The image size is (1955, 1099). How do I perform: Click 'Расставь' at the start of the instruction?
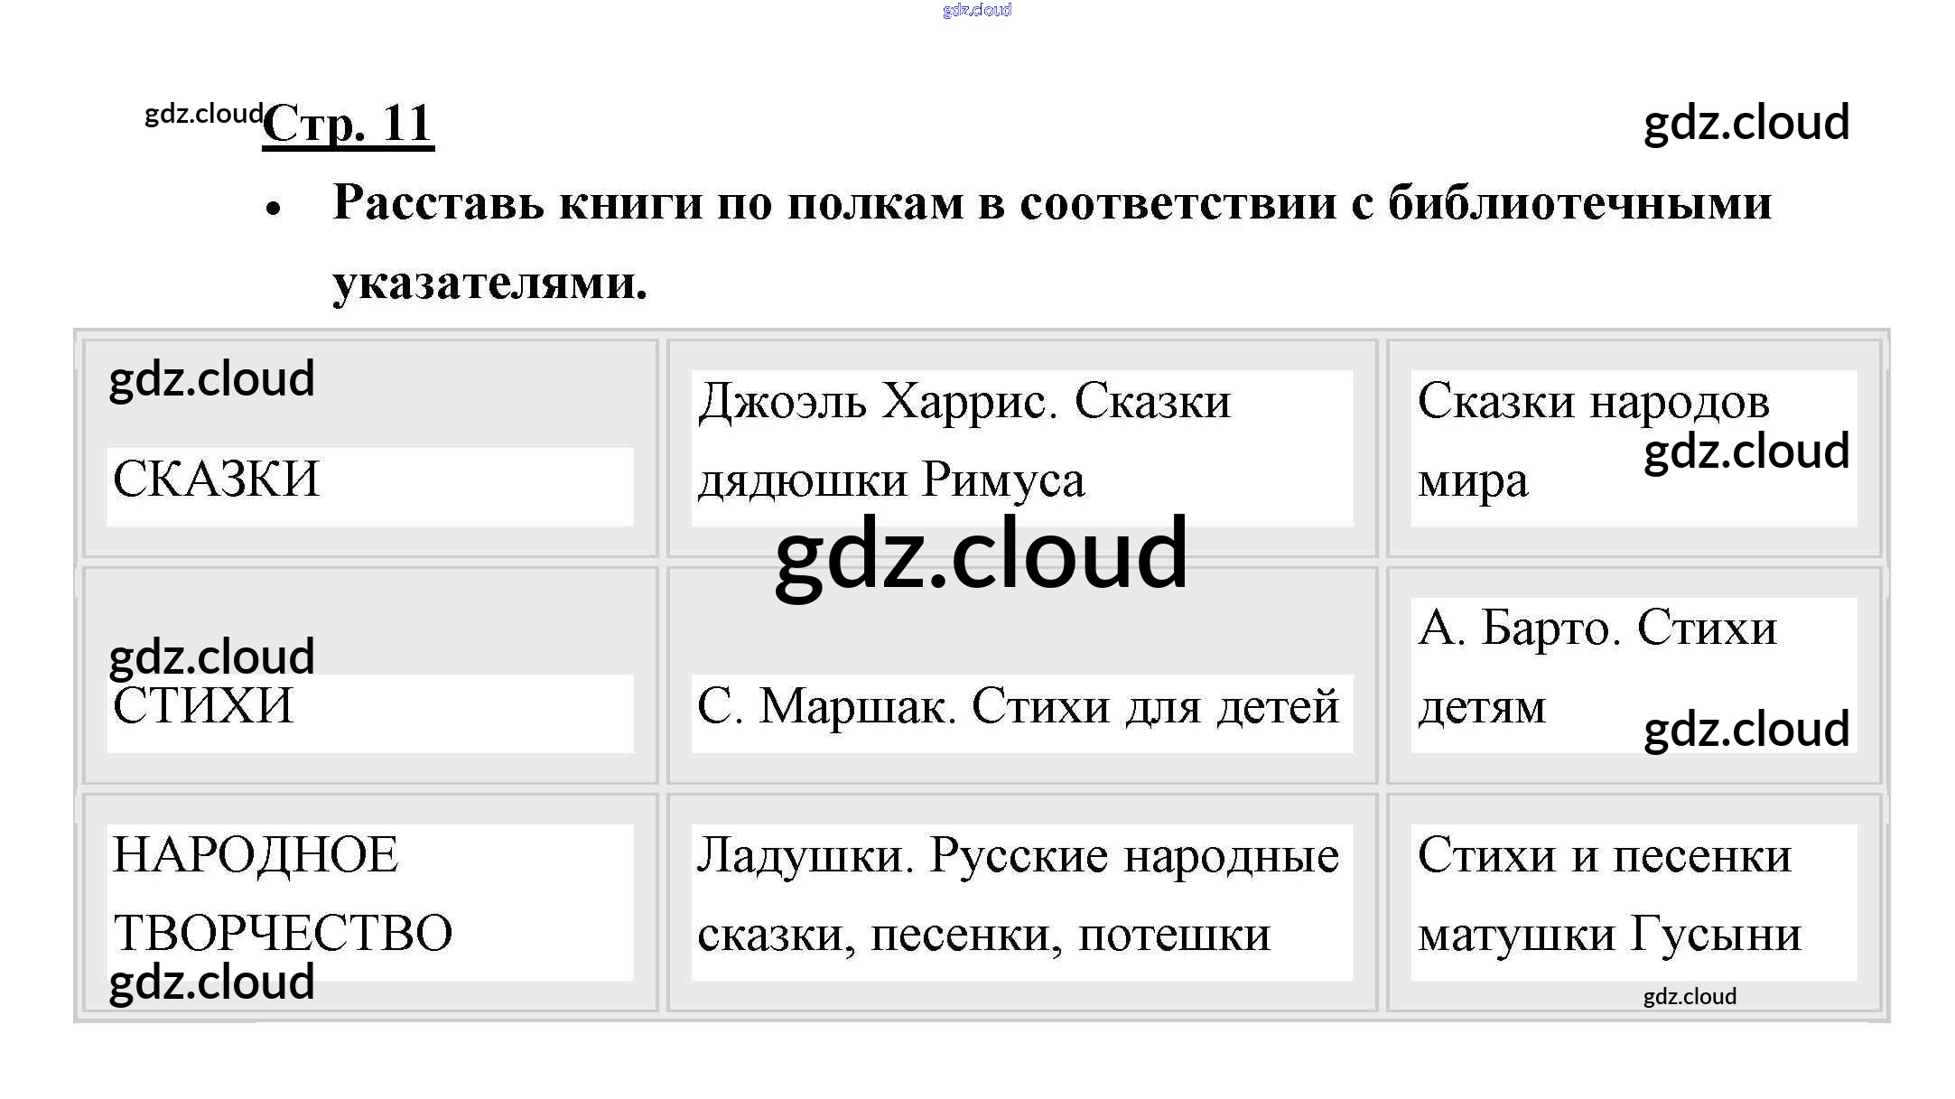tap(439, 202)
